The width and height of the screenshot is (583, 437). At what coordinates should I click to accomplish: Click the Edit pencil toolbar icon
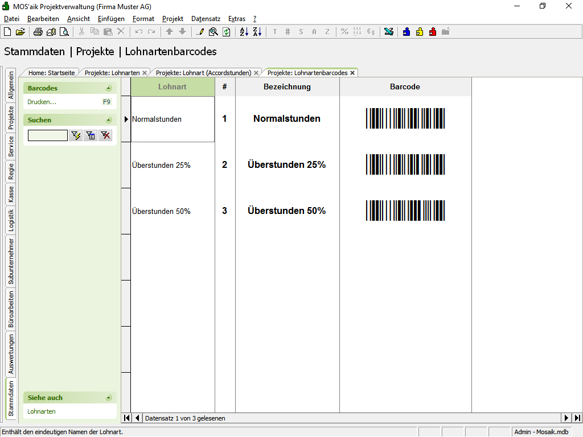pos(200,32)
